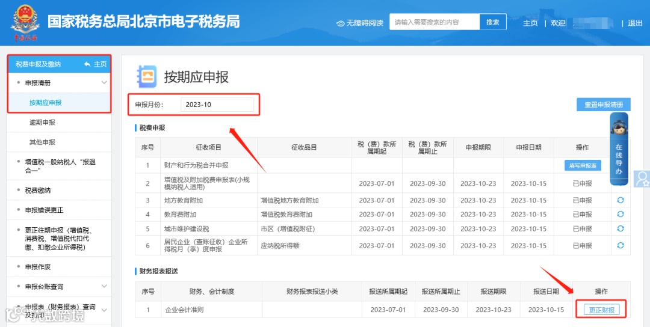Click the back arrow next to 主页 in sidebar
The height and width of the screenshot is (327, 650).
tap(87, 64)
